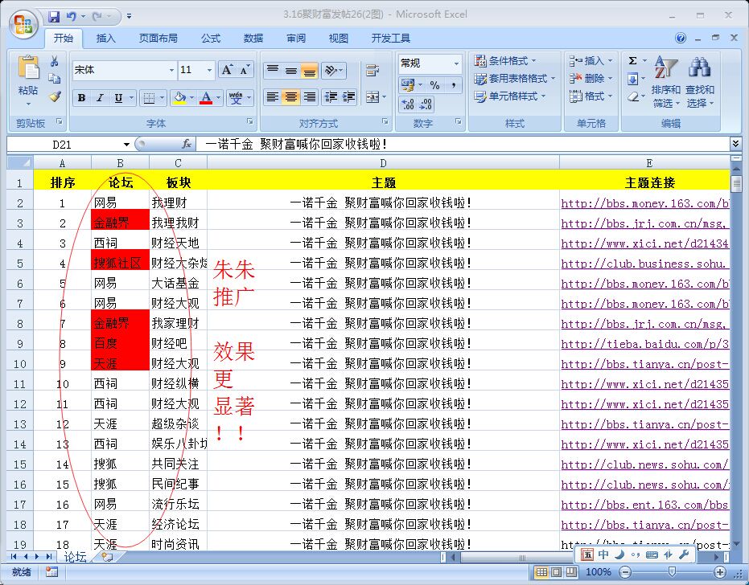Open number format 常规 dropdown

point(456,63)
